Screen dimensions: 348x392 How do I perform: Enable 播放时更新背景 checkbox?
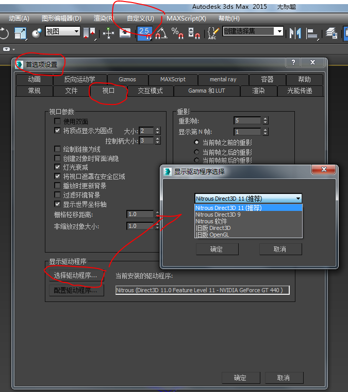(57, 186)
